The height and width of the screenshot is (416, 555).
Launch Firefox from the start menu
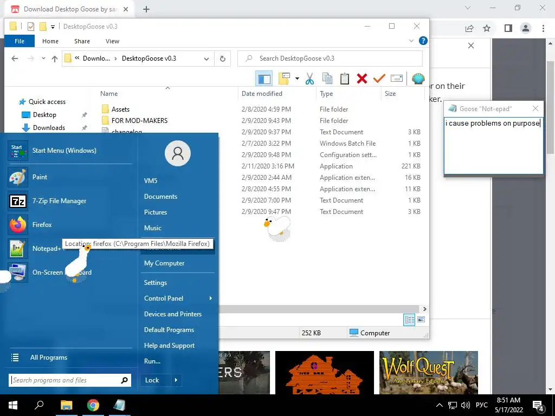(x=42, y=225)
